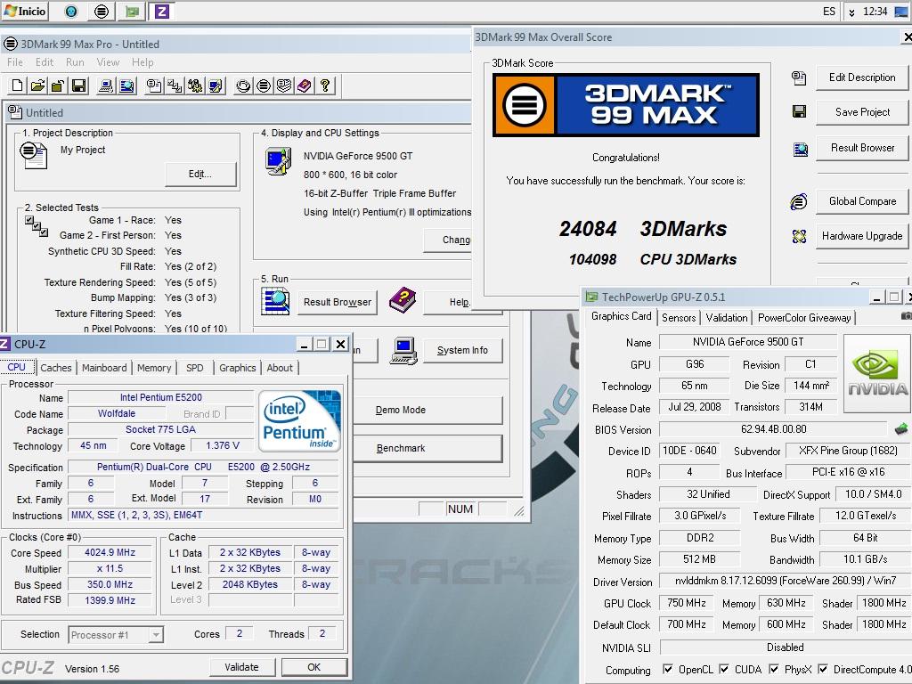Open the File menu in 3DMark
Screen dimensions: 912x684
(x=15, y=62)
